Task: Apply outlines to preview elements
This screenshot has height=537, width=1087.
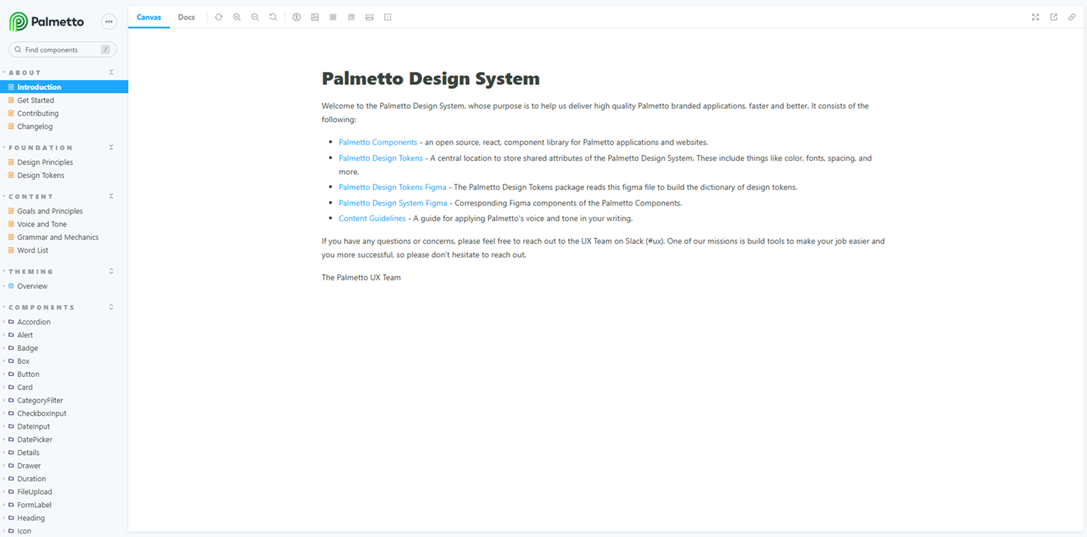Action: (388, 17)
